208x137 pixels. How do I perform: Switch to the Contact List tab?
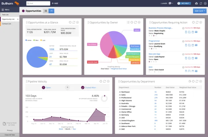(x=7, y=24)
